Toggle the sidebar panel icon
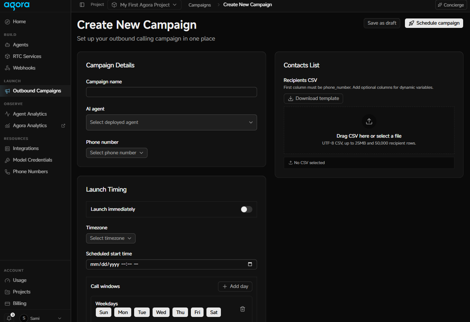This screenshot has height=322, width=470. point(82,5)
